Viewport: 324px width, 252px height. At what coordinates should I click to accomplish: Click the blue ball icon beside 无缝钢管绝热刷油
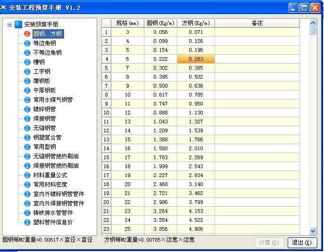click(27, 156)
